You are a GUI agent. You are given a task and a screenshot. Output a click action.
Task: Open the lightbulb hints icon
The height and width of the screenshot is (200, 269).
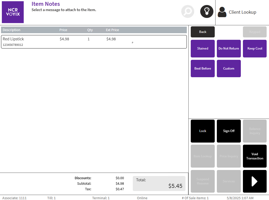tap(207, 12)
